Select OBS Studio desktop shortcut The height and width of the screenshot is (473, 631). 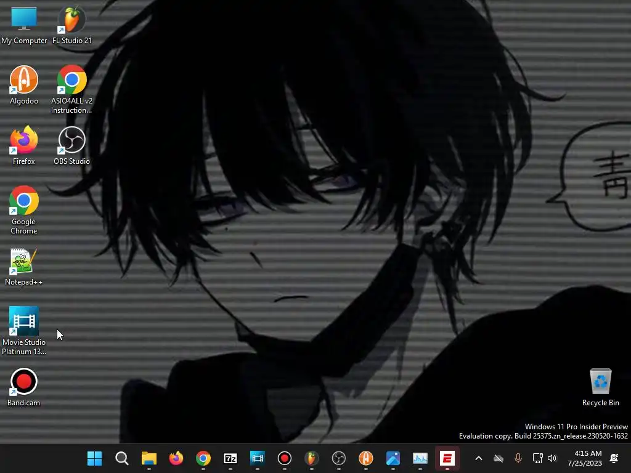click(x=71, y=145)
